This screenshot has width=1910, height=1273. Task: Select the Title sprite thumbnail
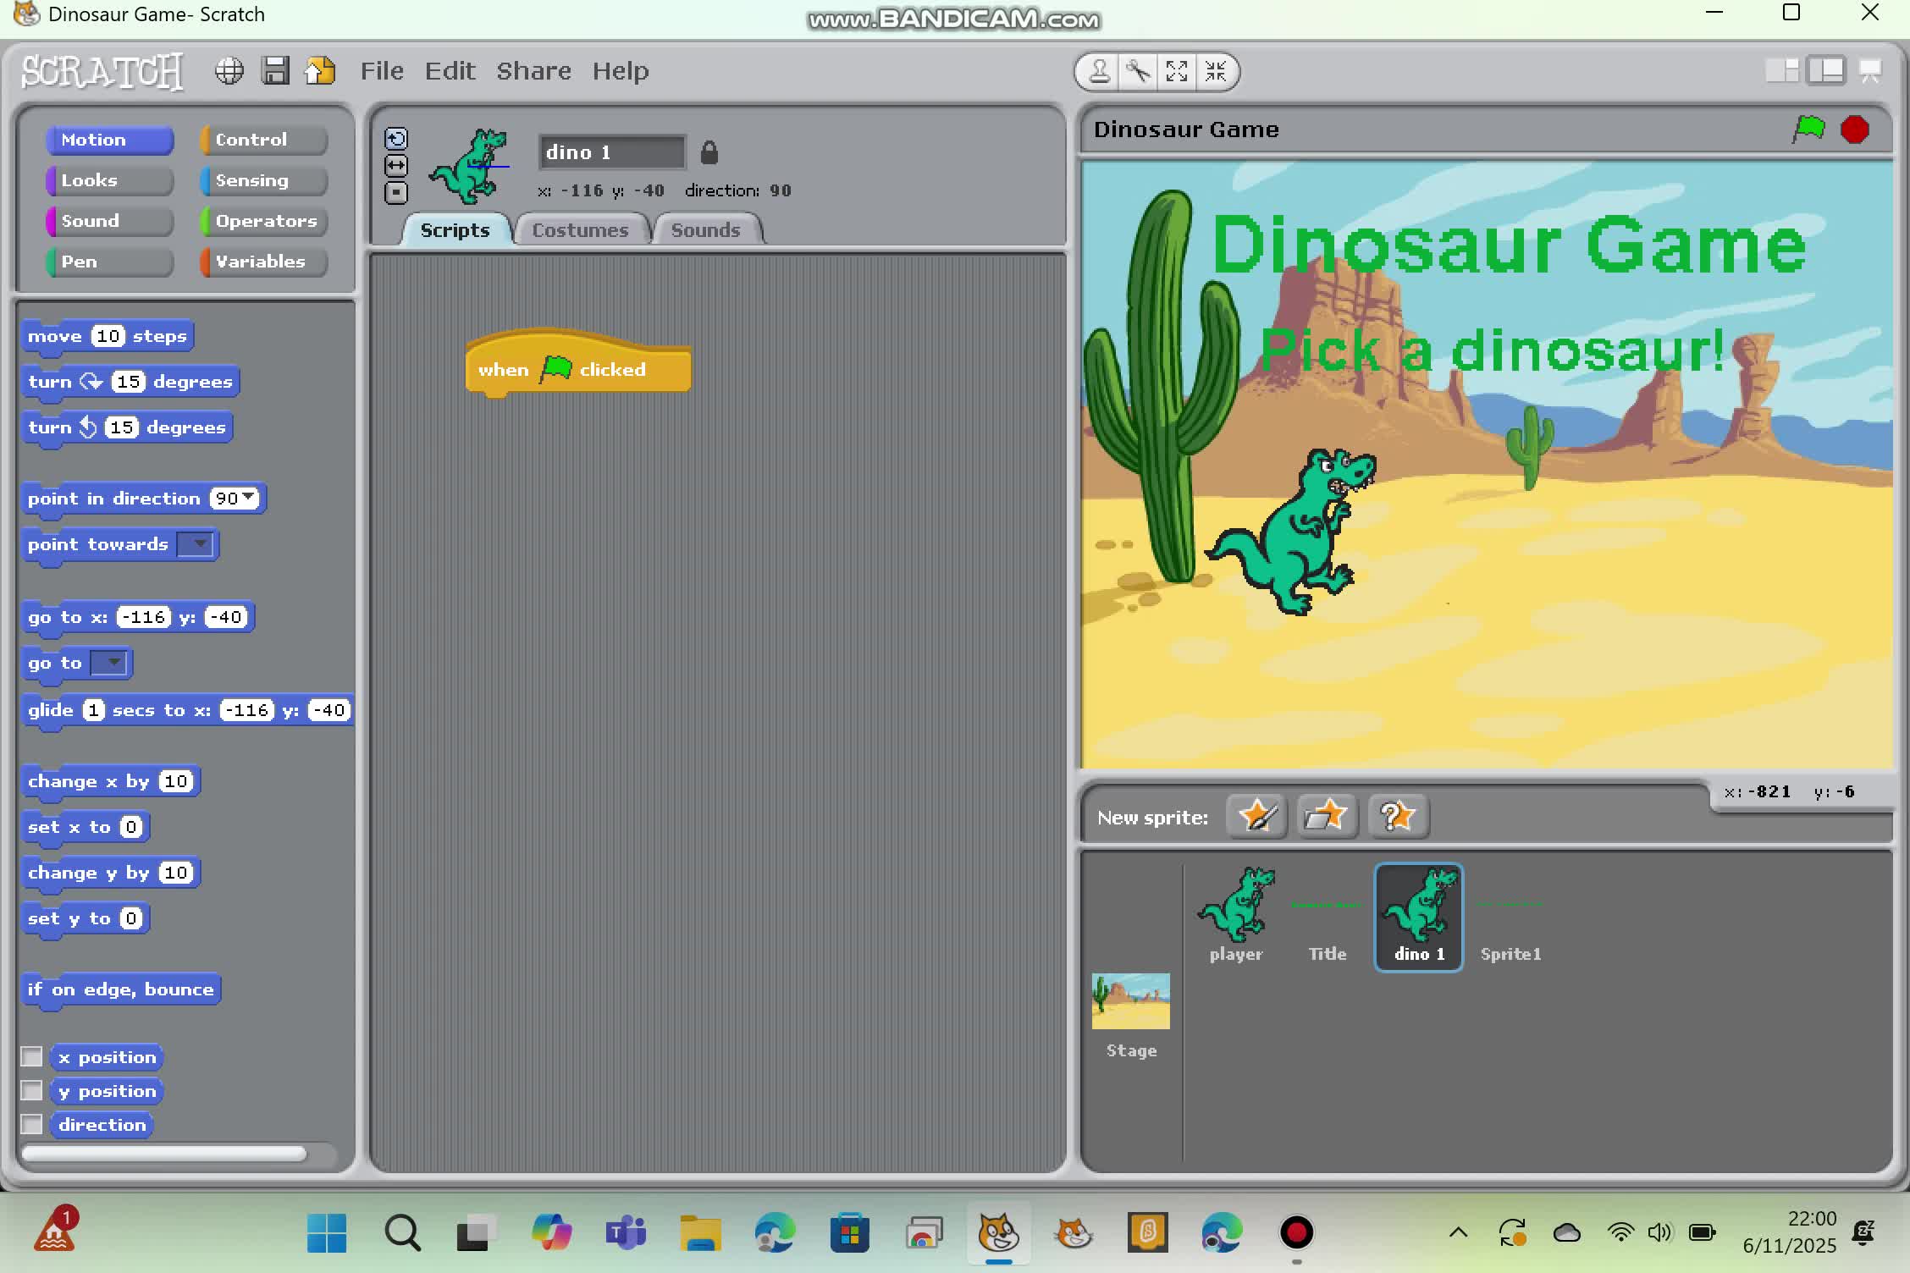[x=1327, y=916]
